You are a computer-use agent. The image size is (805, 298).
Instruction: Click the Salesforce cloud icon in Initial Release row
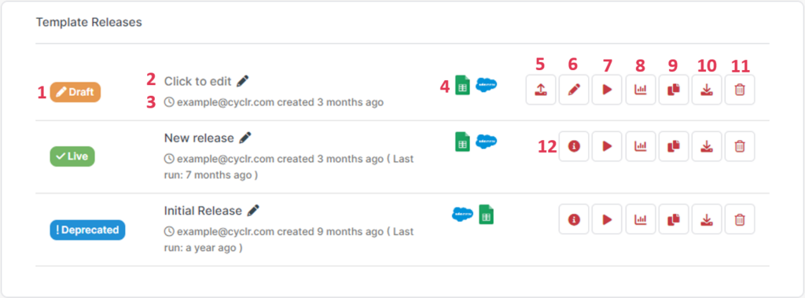[462, 214]
